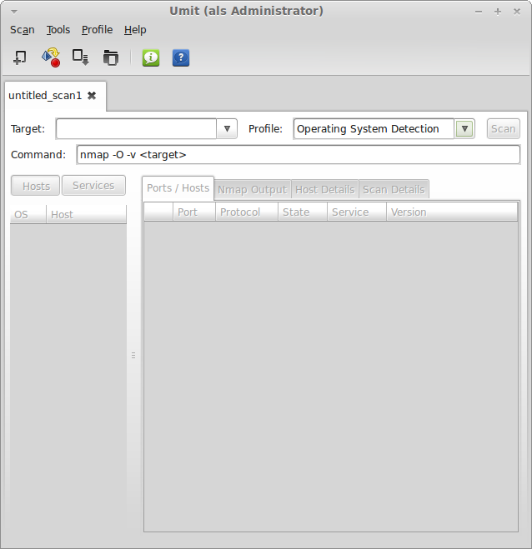Screen dimensions: 532x549
Task: Switch to the Scan Details tab
Action: coord(394,190)
